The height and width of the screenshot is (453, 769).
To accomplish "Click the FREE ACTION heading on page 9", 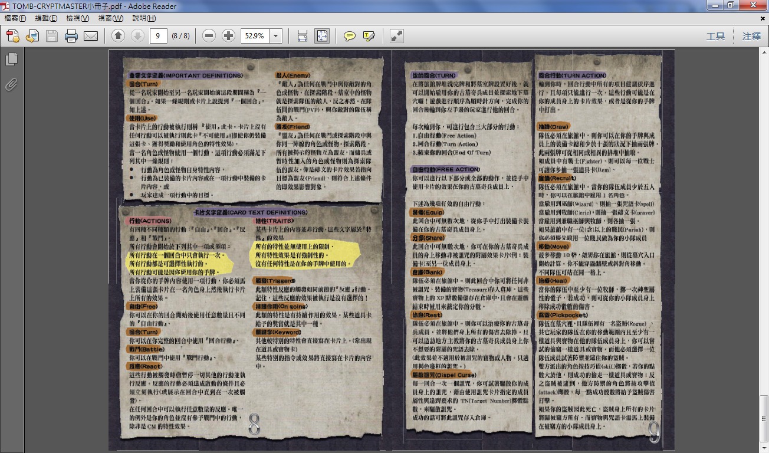I will 446,169.
